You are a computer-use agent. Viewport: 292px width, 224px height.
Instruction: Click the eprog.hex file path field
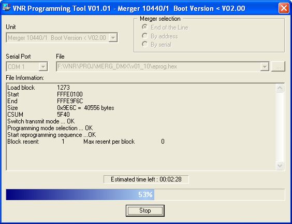(x=158, y=66)
